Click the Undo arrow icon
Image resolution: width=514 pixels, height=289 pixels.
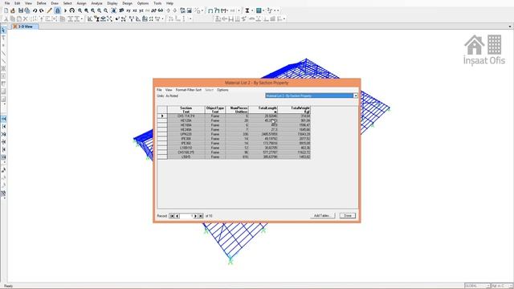click(x=35, y=10)
